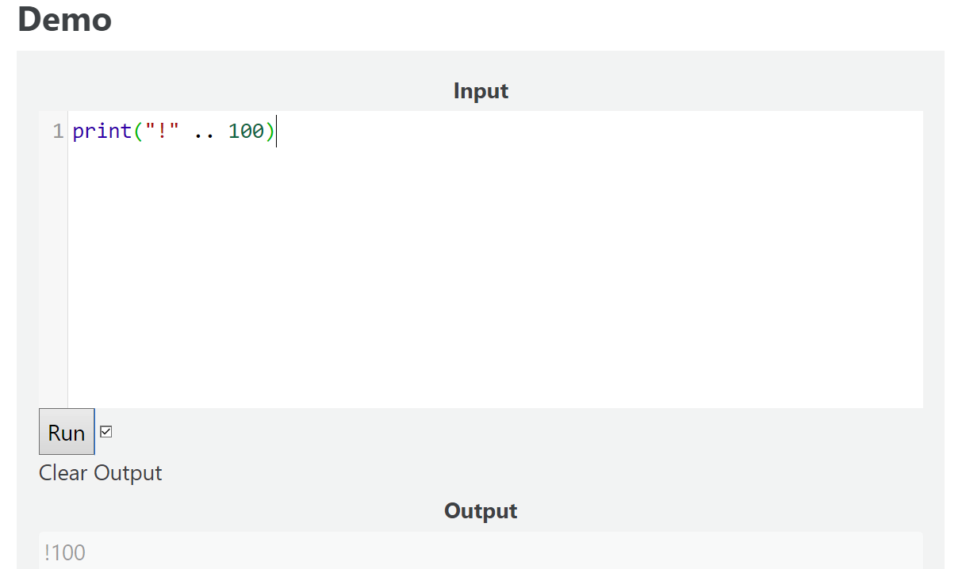Toggle the small checkbox next to Run button
This screenshot has height=569, width=966.
106,431
